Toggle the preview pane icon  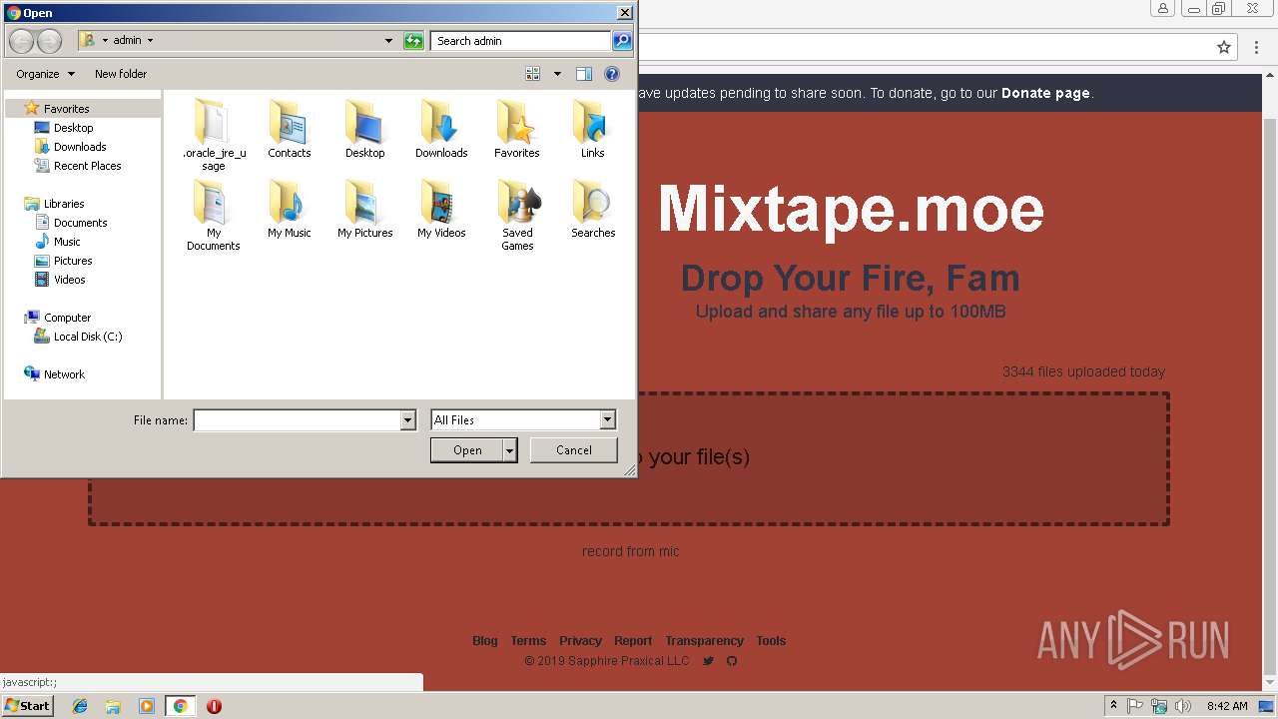[584, 74]
